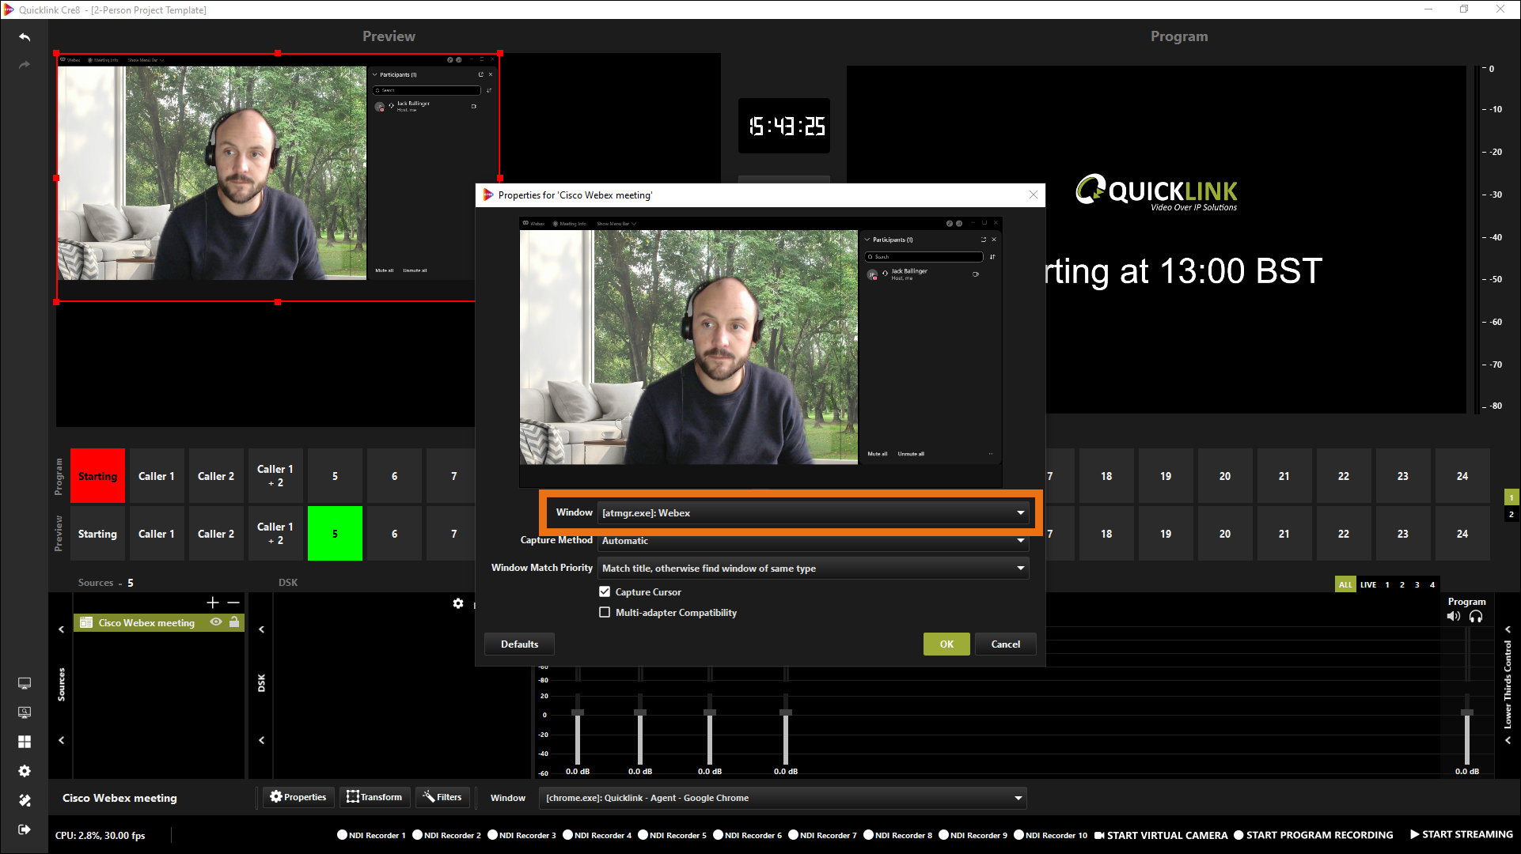Open the Window Match Priority dropdown
Screen dimensions: 1521x854
pos(813,569)
